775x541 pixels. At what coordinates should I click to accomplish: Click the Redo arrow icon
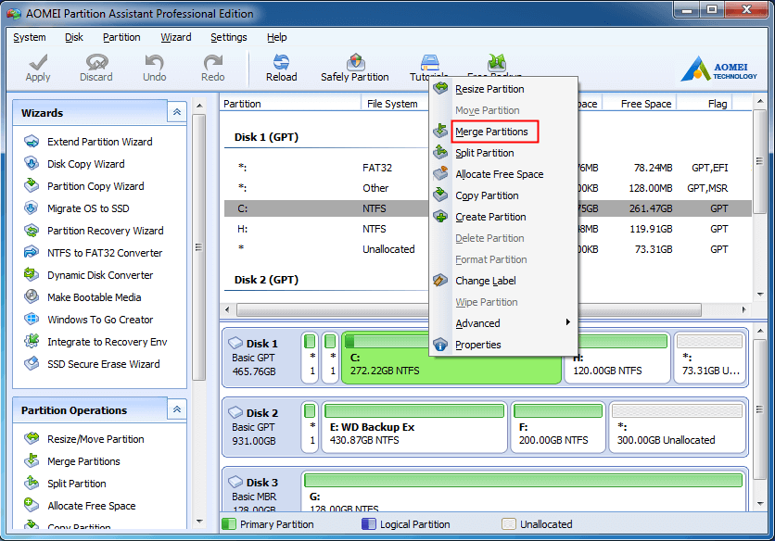click(x=212, y=62)
